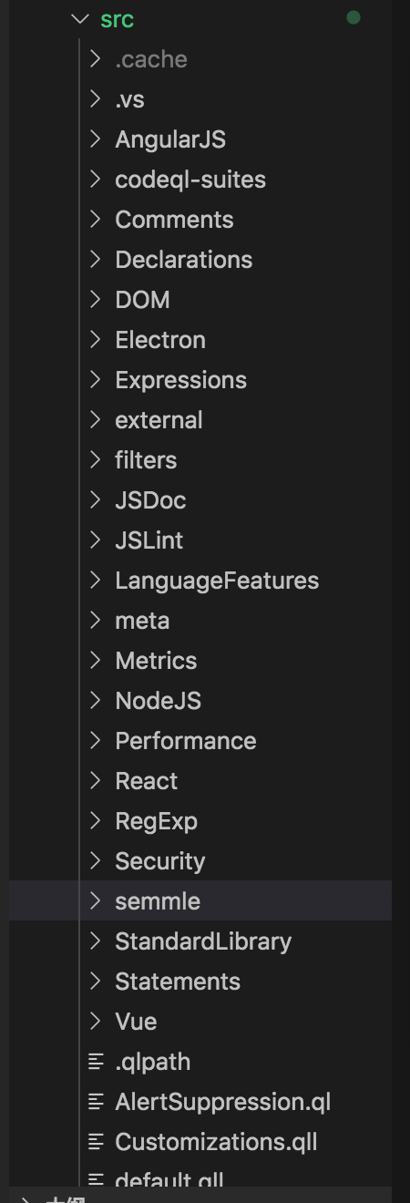
Task: Open the .vs folder
Action: click(x=200, y=99)
